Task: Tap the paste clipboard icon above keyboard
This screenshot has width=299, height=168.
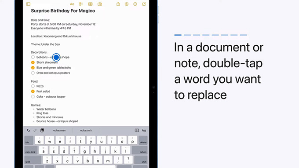Action: (x=42, y=131)
